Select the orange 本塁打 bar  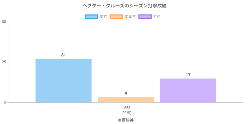point(126,100)
